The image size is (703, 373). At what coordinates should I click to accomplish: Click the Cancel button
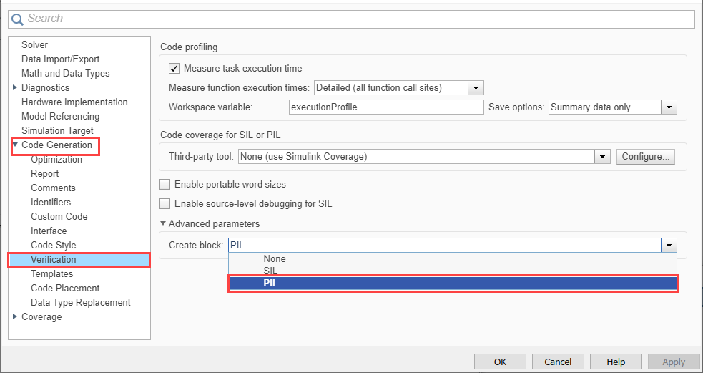point(558,362)
